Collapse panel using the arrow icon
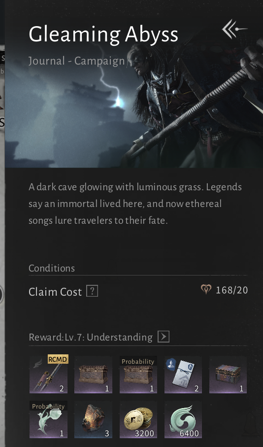 click(x=234, y=29)
